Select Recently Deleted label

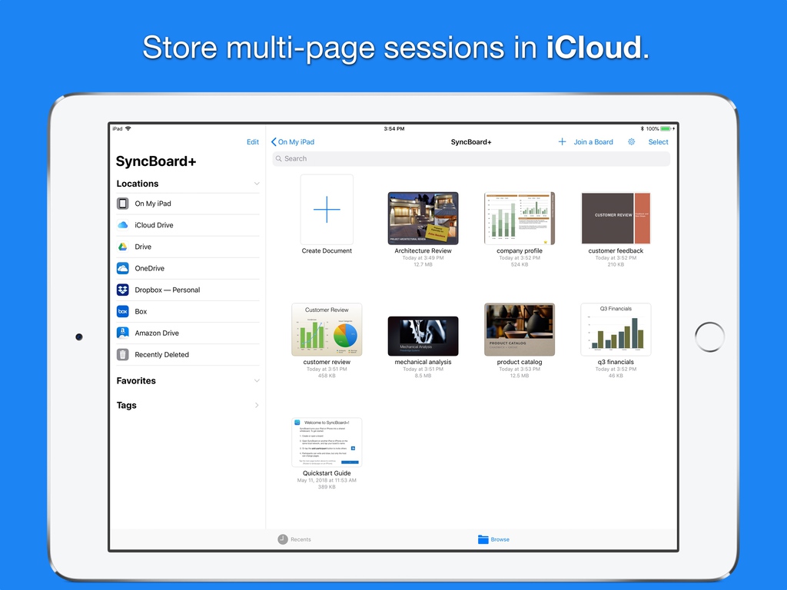pyautogui.click(x=161, y=354)
